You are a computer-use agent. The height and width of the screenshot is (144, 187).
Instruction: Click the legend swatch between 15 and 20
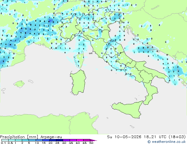pos(46,140)
